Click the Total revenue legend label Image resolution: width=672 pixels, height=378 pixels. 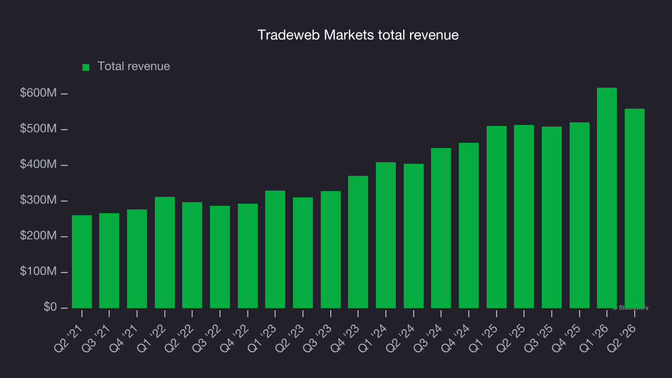click(x=134, y=66)
